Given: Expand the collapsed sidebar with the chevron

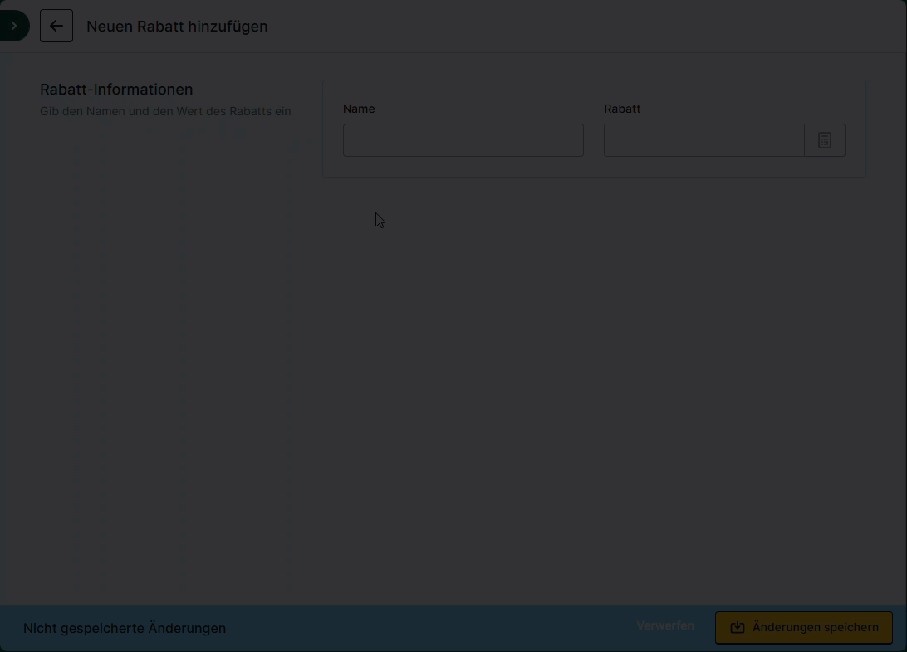Looking at the screenshot, I should click(13, 27).
